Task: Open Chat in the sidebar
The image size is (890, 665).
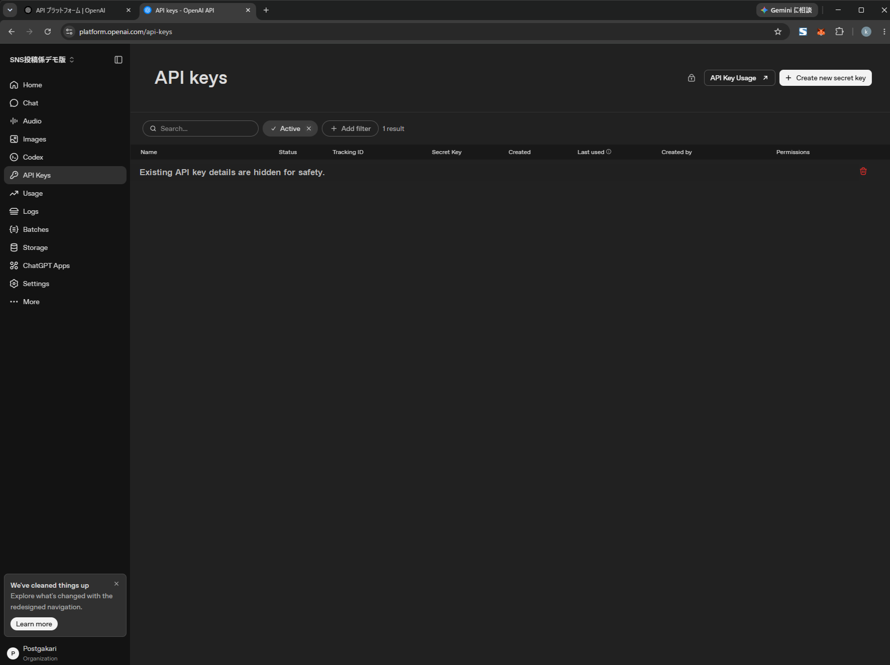Action: click(65, 103)
